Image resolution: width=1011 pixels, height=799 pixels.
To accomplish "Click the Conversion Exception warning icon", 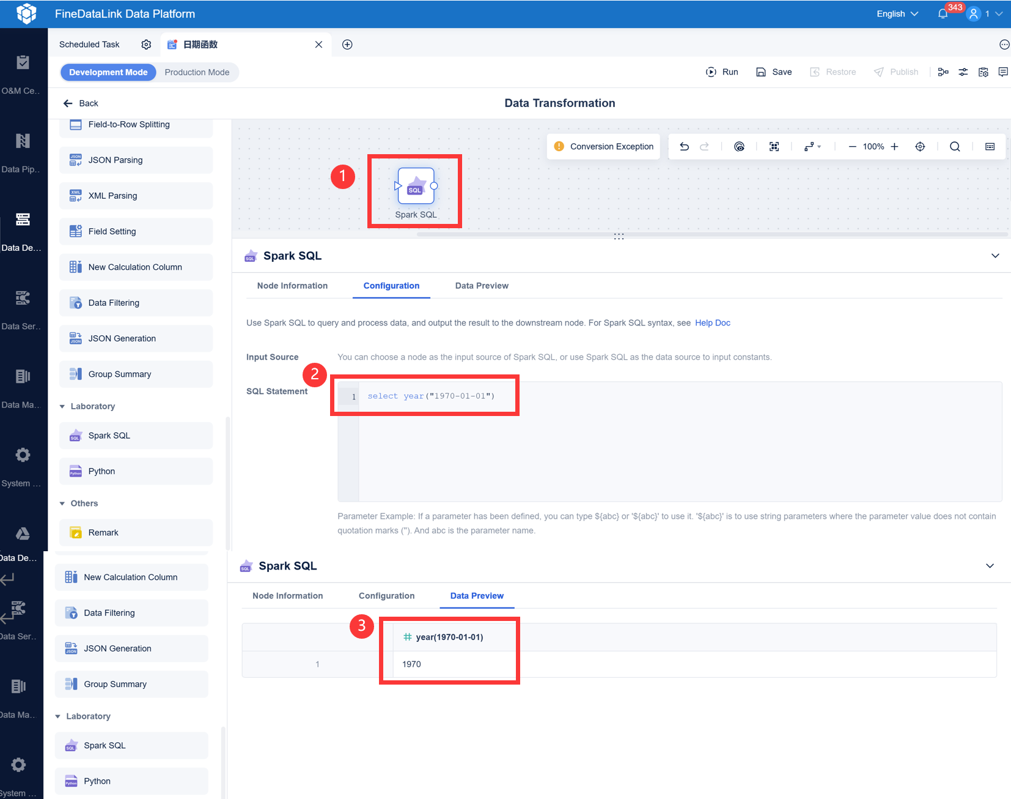I will (x=559, y=146).
